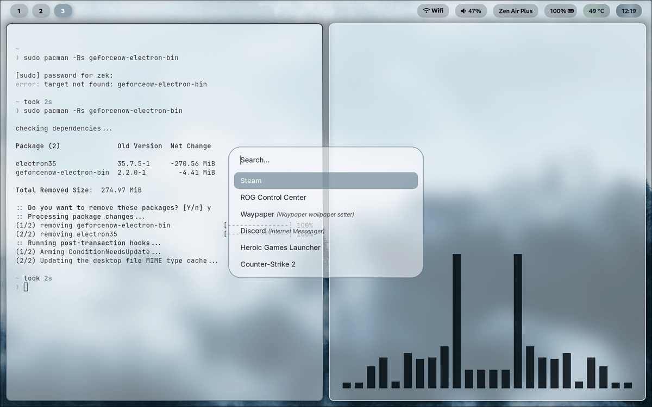Click 'Total Removed Size: 274.97 MiB' text
The height and width of the screenshot is (407, 652).
pyautogui.click(x=79, y=190)
